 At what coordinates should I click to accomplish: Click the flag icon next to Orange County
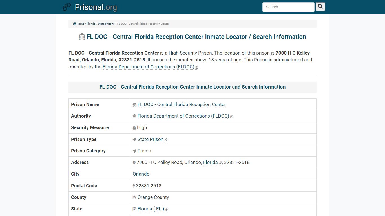pos(135,197)
